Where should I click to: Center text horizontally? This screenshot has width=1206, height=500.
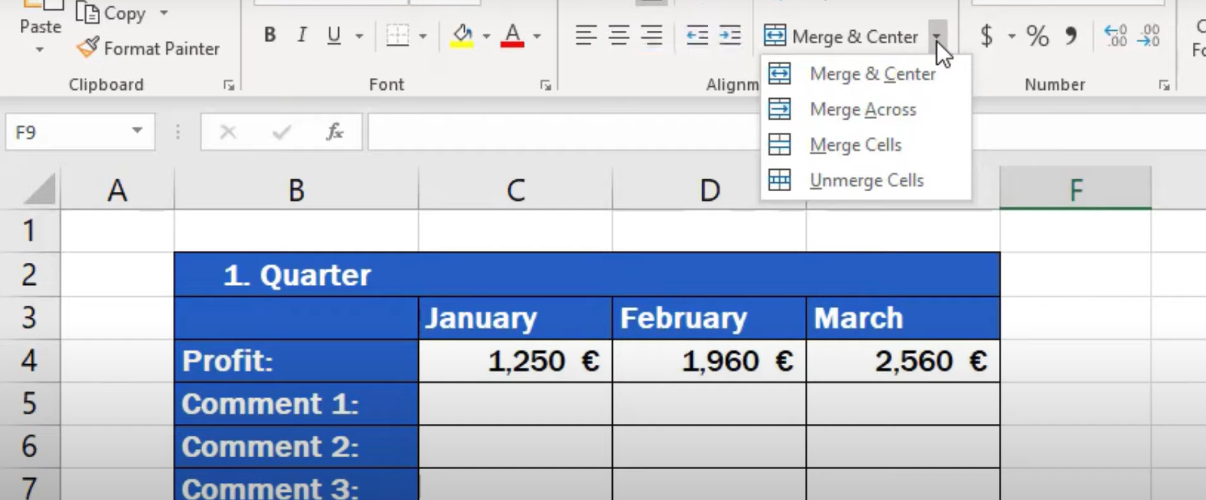618,35
